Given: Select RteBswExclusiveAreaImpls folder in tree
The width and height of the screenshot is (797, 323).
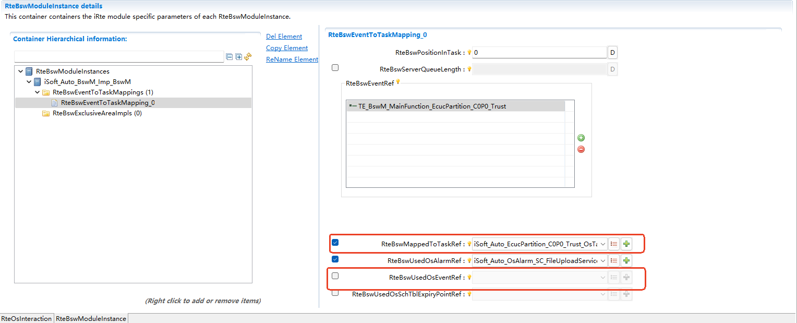Looking at the screenshot, I should click(97, 113).
